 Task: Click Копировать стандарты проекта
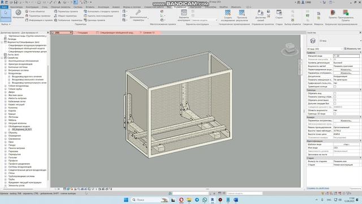pos(101,11)
